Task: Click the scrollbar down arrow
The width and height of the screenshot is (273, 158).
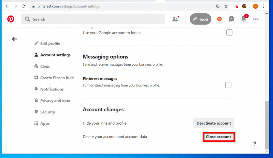Action: pos(267,152)
